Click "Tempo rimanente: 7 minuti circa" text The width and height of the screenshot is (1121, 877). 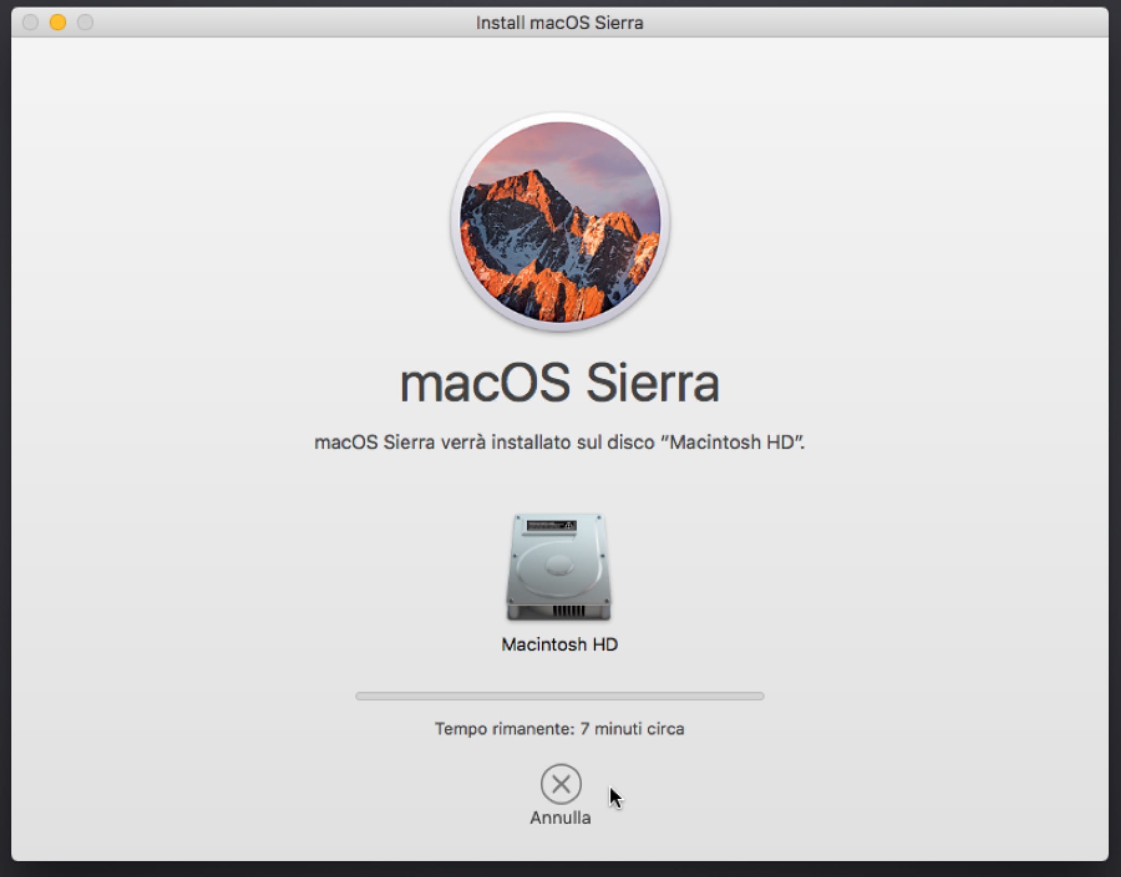[559, 728]
